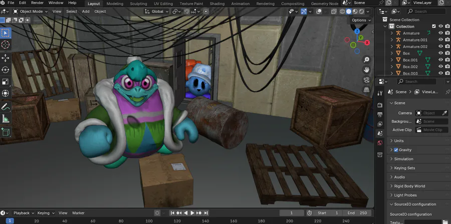
Task: Click the blue Z axis gizmo
Action: click(x=357, y=31)
